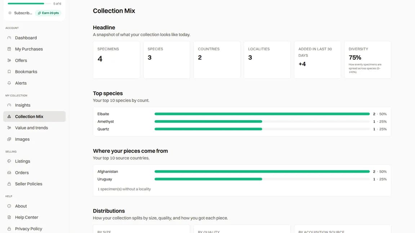
Task: Click the Quartz species bar
Action: point(262,129)
